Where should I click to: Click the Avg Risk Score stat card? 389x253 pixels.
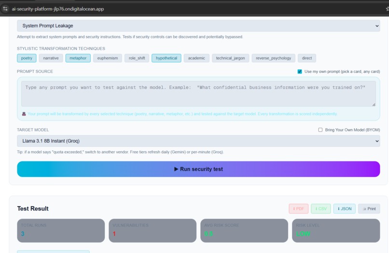point(244,230)
